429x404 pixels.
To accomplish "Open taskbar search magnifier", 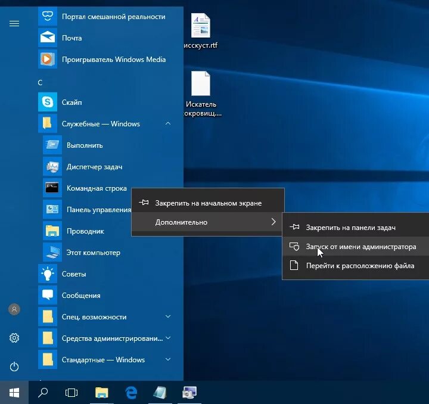I will coord(43,393).
